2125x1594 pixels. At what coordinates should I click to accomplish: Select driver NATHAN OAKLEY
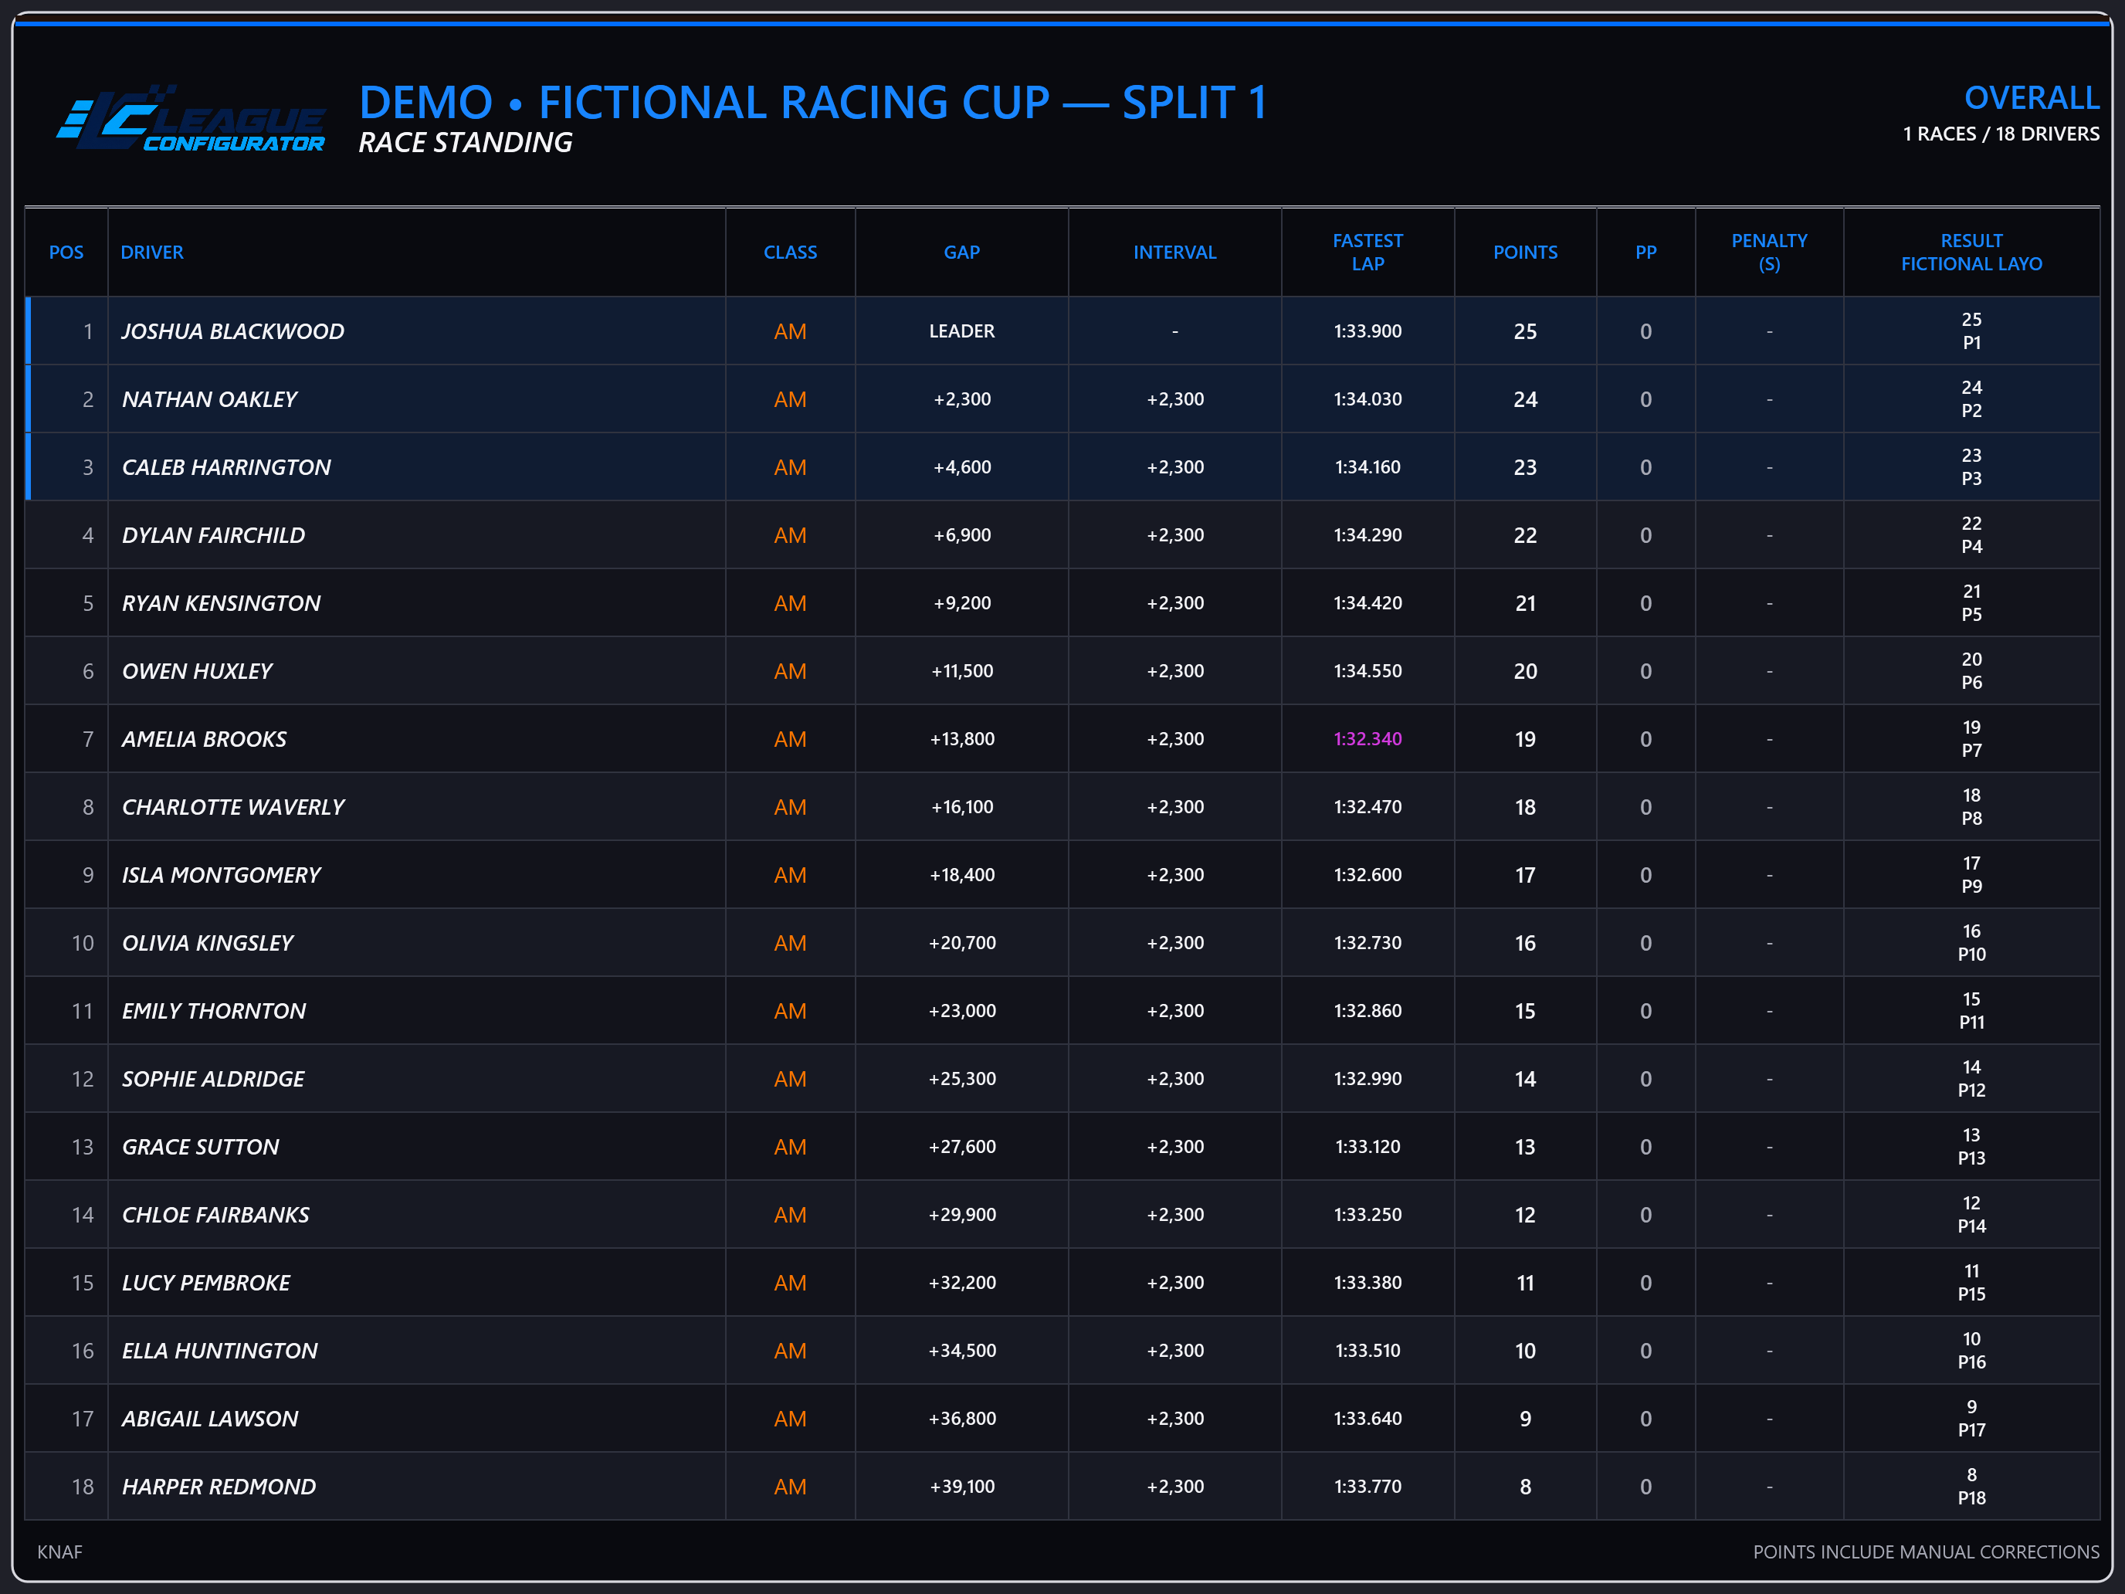209,398
